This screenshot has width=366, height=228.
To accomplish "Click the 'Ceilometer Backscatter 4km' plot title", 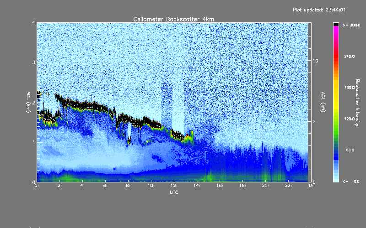I will click(173, 19).
